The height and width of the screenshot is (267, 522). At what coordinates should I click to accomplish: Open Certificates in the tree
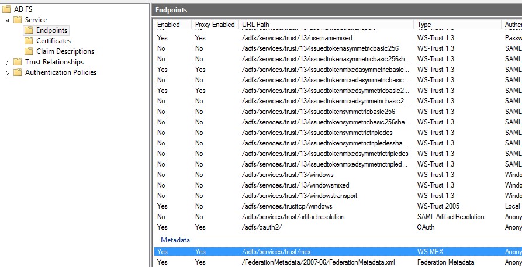54,41
